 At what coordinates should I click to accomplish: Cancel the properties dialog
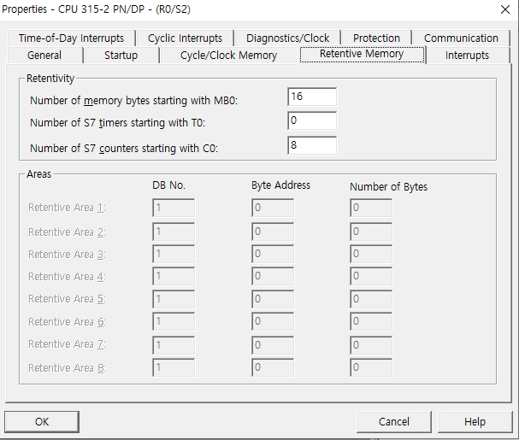click(x=394, y=421)
